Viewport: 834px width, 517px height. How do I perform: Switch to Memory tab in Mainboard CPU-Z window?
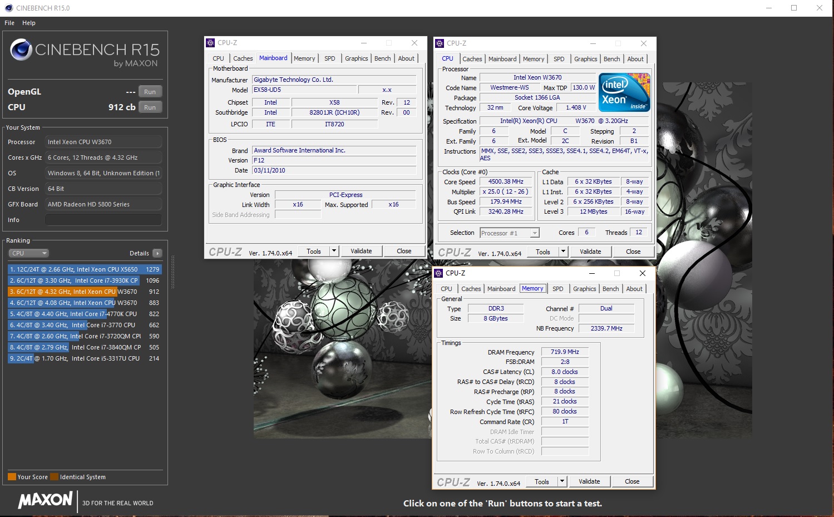click(x=304, y=58)
